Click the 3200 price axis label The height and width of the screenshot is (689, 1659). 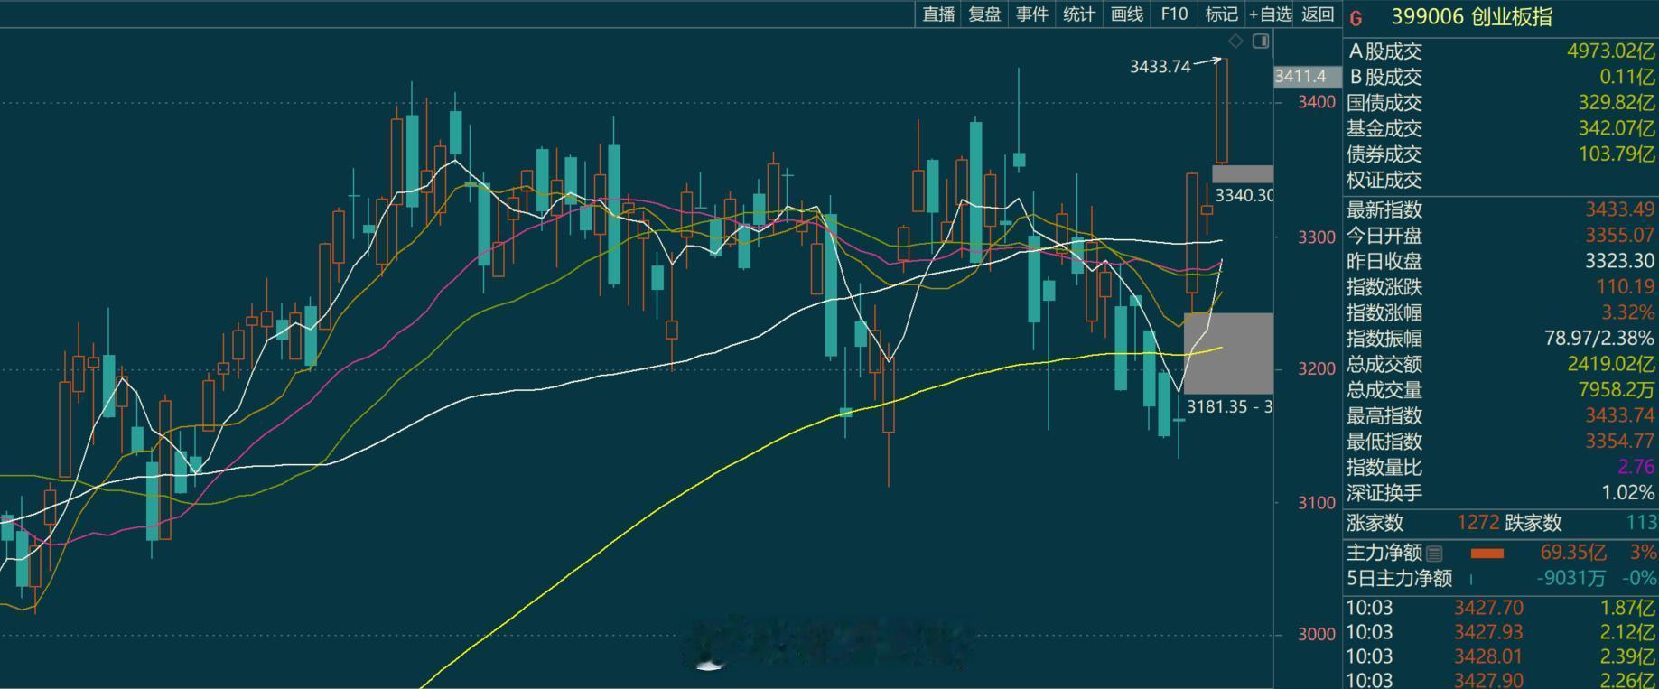(x=1316, y=368)
